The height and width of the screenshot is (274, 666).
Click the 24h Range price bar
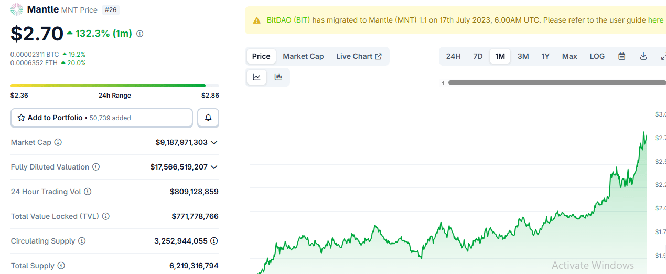point(115,86)
